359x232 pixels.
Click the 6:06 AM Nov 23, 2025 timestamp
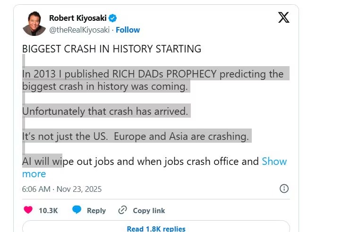(x=62, y=189)
